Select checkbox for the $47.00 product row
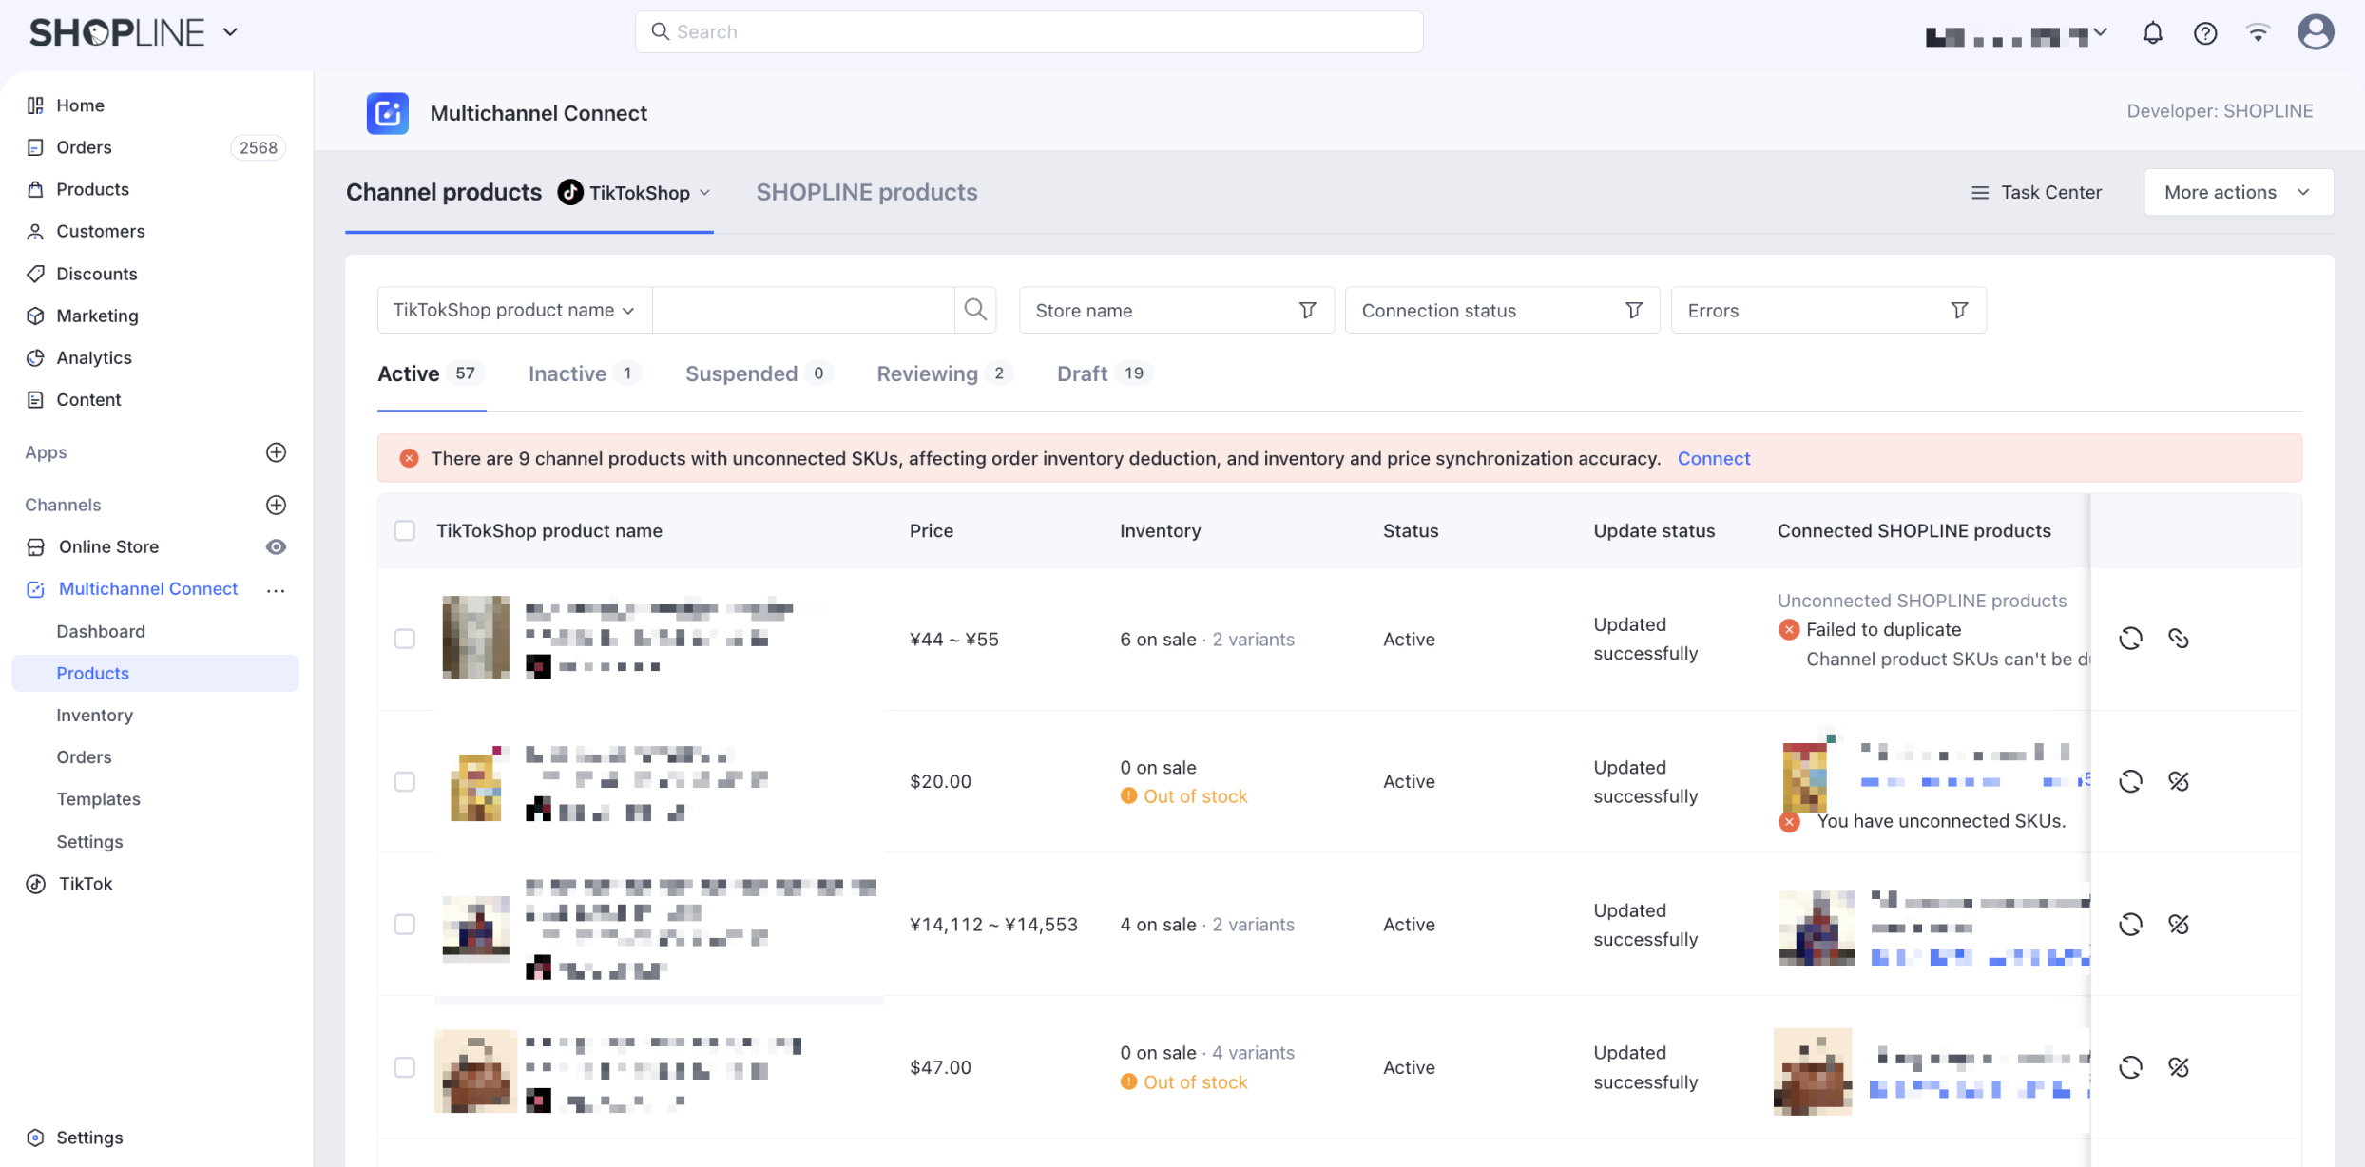The image size is (2365, 1167). [405, 1067]
